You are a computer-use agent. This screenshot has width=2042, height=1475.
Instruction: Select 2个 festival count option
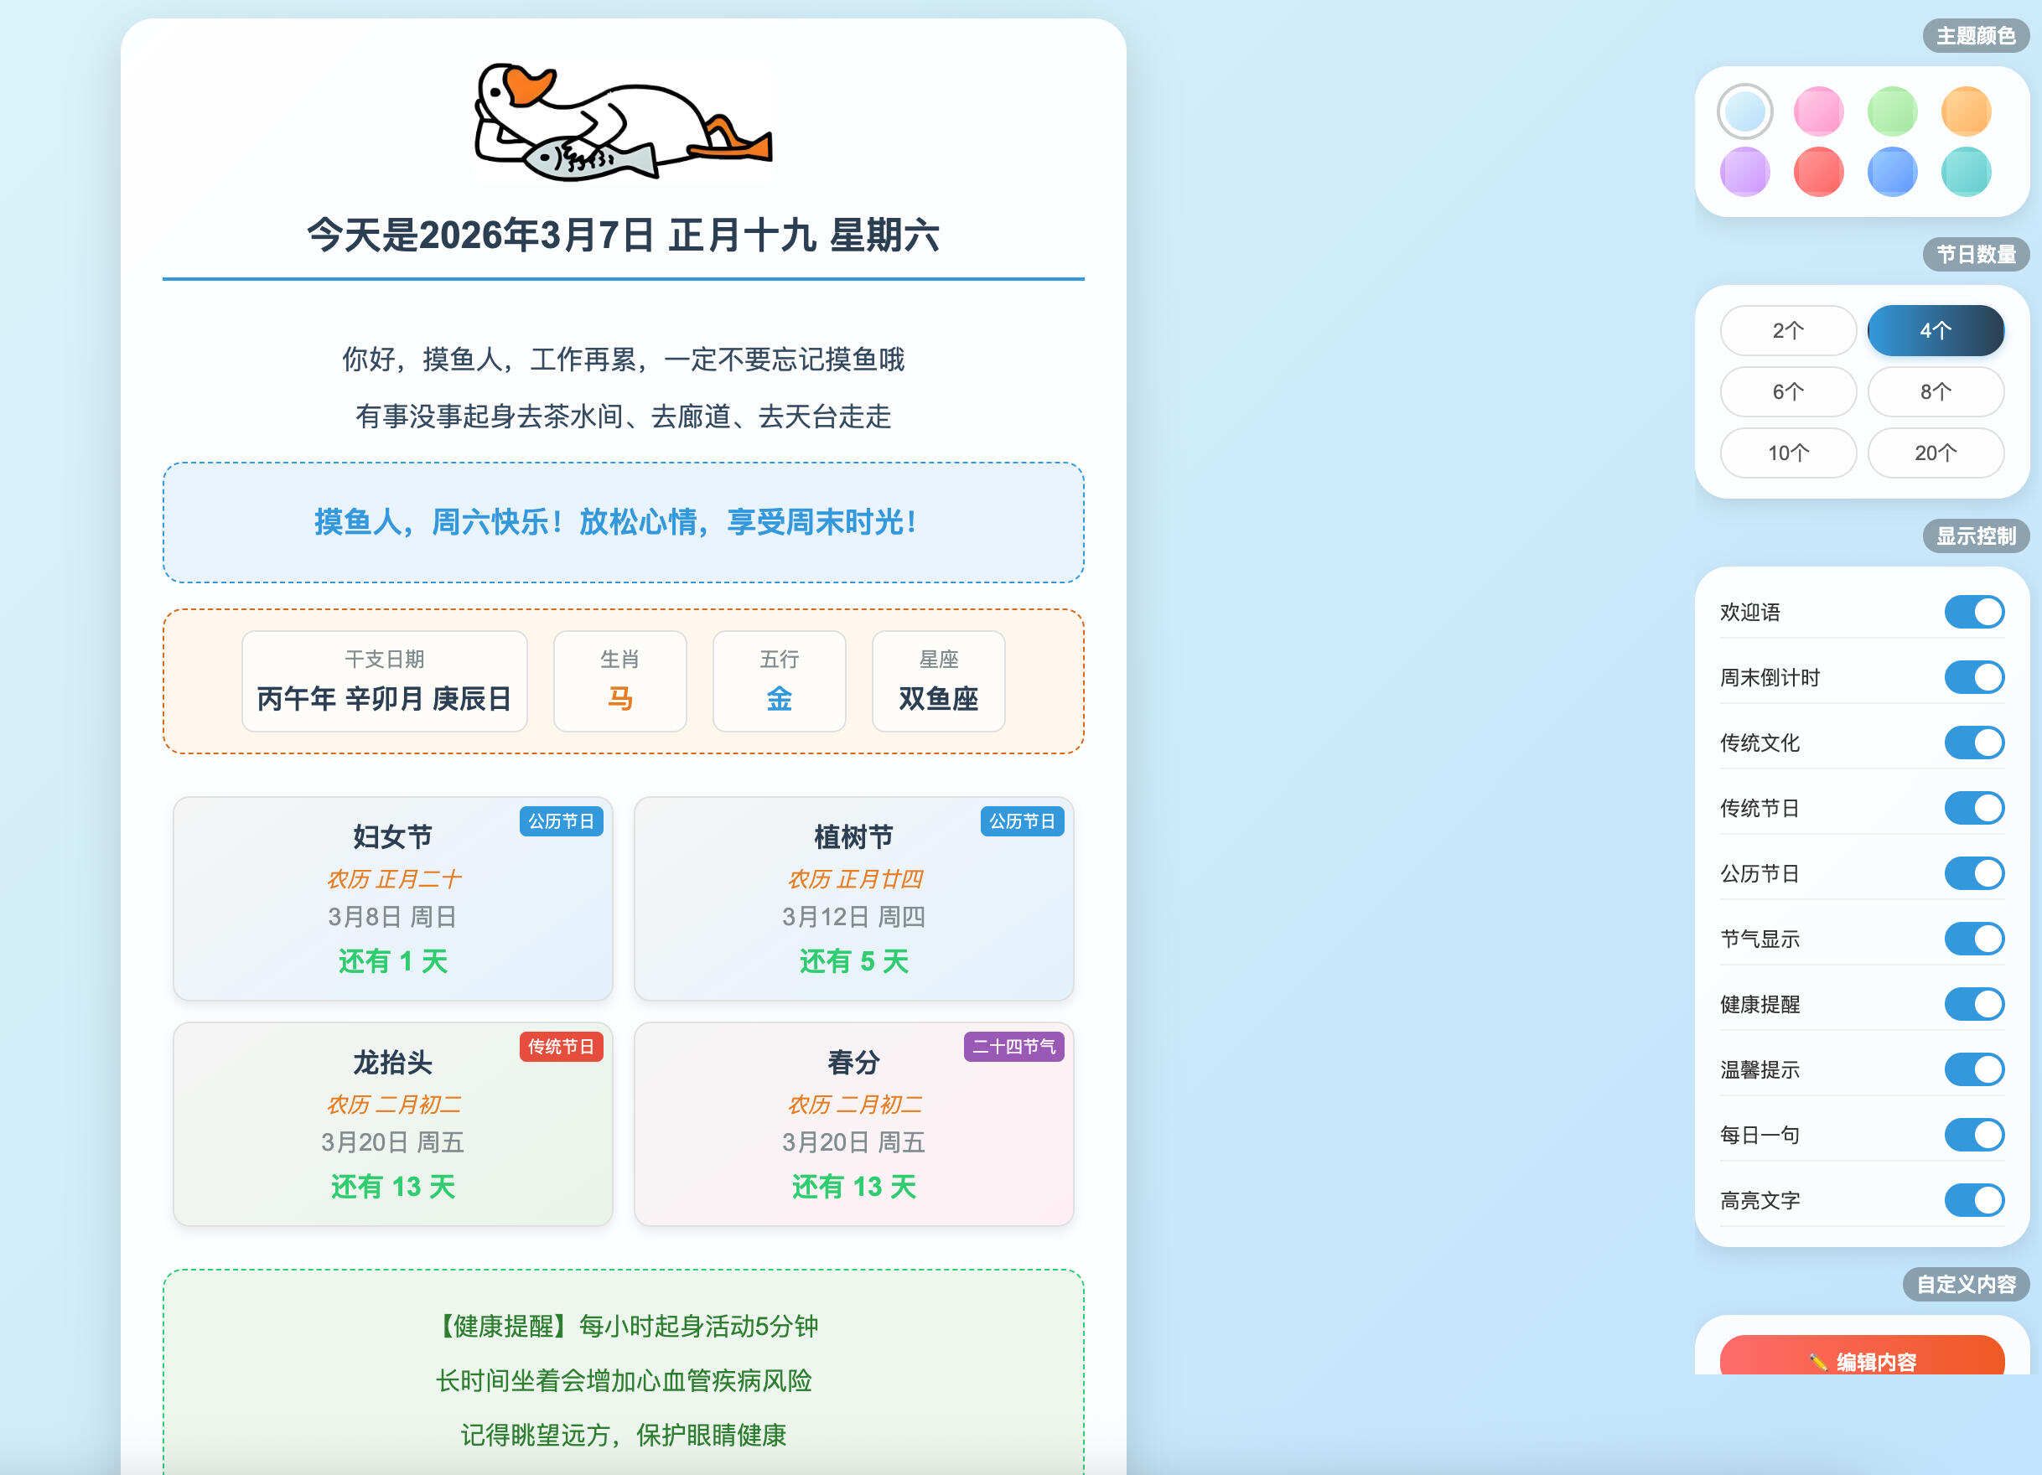tap(1787, 330)
